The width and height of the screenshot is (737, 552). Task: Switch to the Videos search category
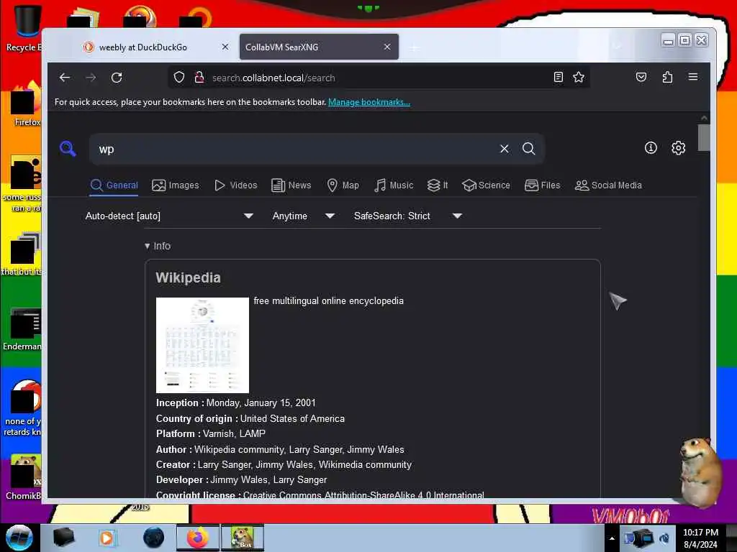point(235,185)
